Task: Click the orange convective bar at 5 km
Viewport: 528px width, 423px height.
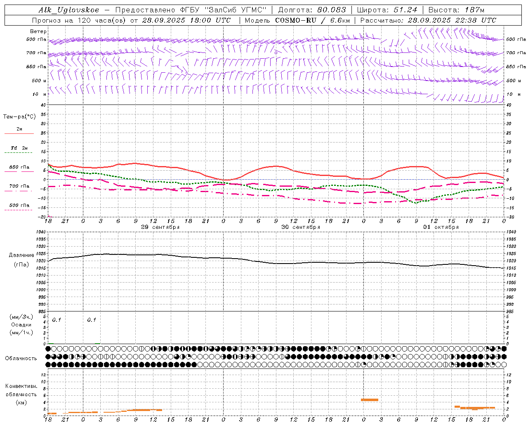Action: point(369,400)
